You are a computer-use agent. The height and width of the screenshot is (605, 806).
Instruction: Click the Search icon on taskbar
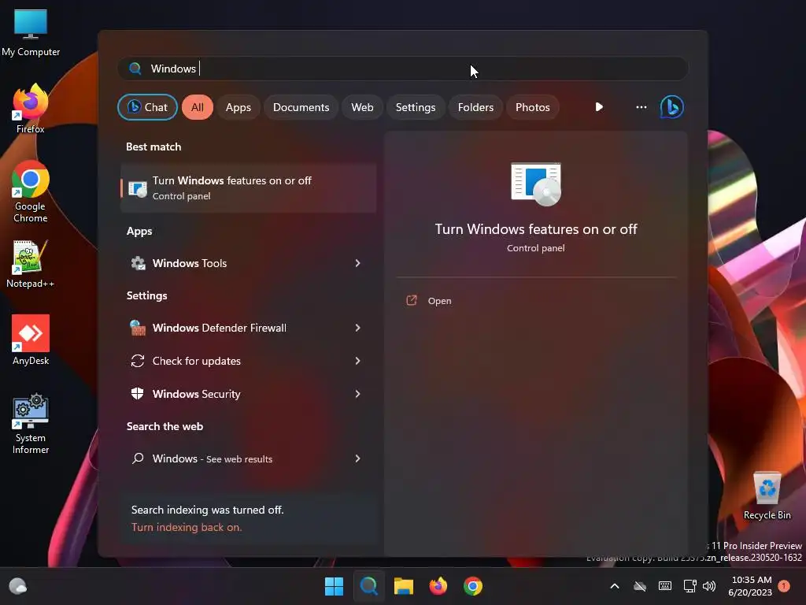coord(368,586)
